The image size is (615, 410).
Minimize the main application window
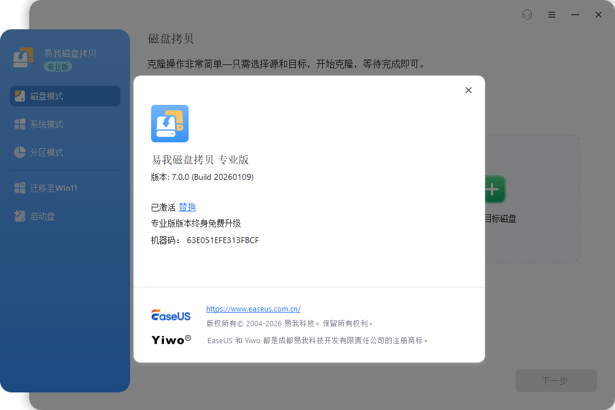575,15
